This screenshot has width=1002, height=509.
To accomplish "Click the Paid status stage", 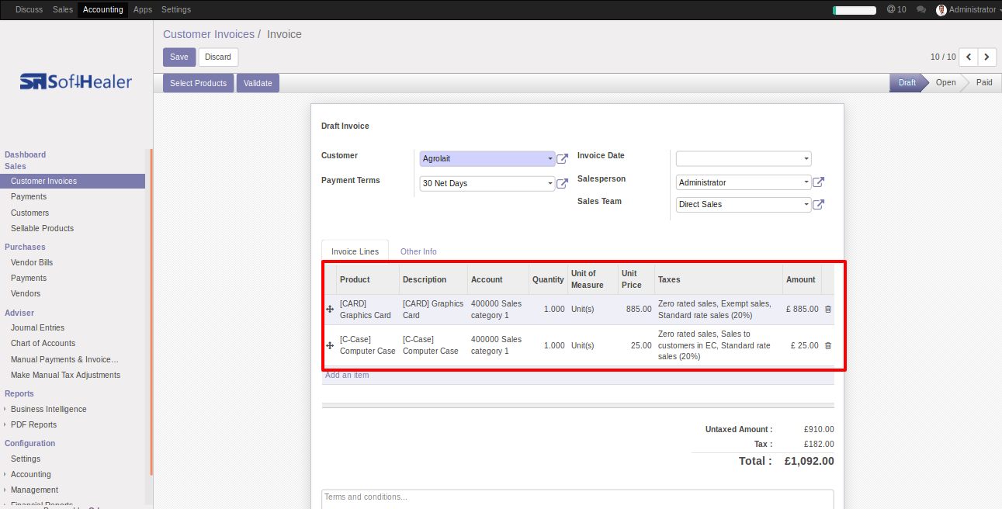I will [983, 82].
